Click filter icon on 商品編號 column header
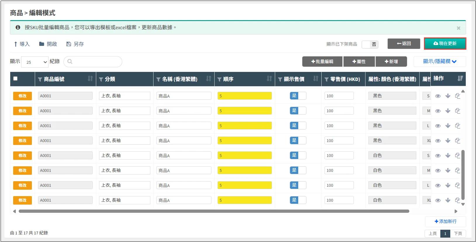 40,79
